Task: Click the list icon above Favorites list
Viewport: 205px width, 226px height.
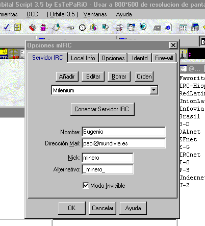Action: tap(184, 69)
